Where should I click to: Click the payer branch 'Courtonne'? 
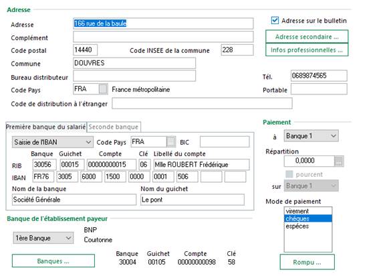98,240
